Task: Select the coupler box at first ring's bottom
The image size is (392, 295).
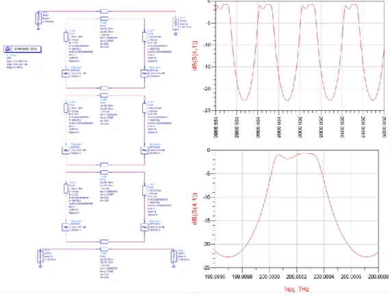Action: [104, 88]
